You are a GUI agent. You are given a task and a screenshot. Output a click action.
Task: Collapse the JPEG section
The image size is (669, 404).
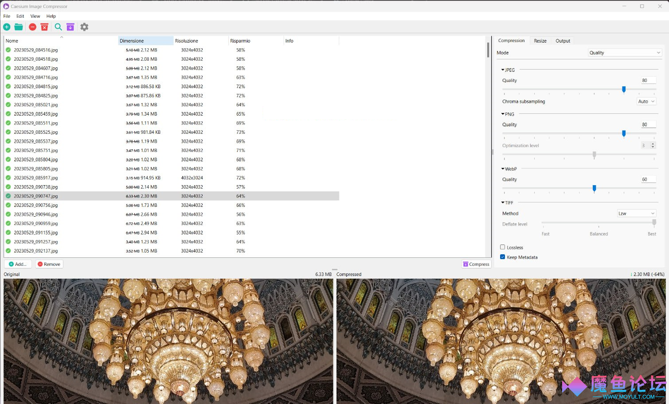tap(503, 70)
